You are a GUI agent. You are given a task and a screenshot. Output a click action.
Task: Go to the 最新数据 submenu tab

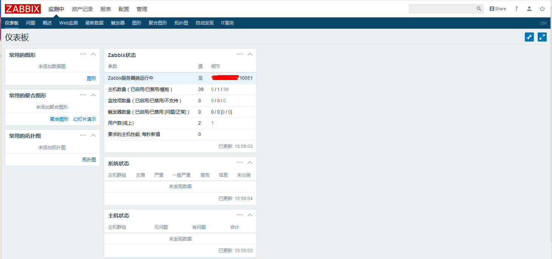tap(94, 23)
